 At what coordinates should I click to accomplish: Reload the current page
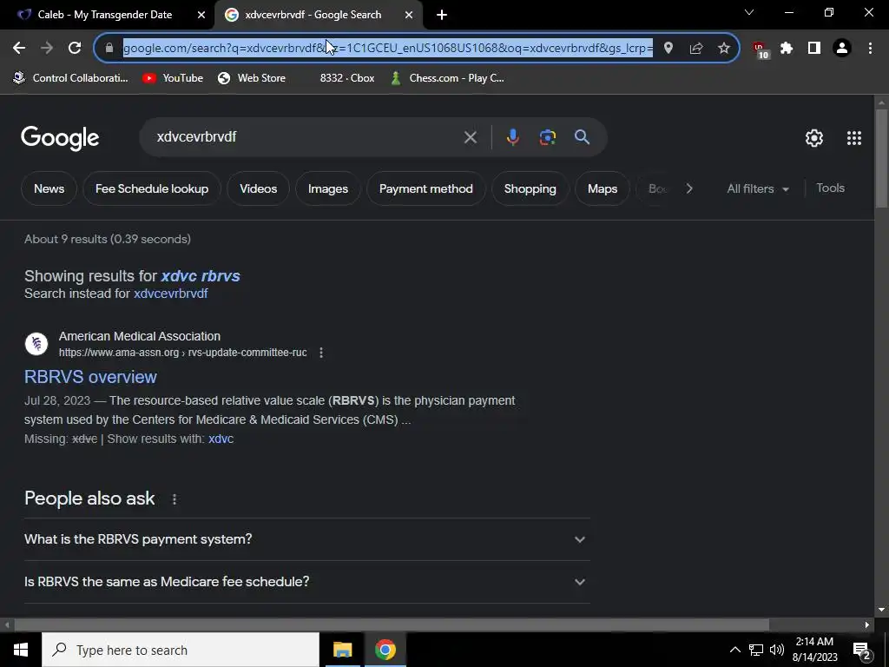point(75,49)
